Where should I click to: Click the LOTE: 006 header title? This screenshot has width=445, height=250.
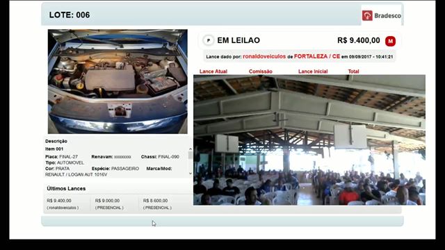tap(70, 15)
